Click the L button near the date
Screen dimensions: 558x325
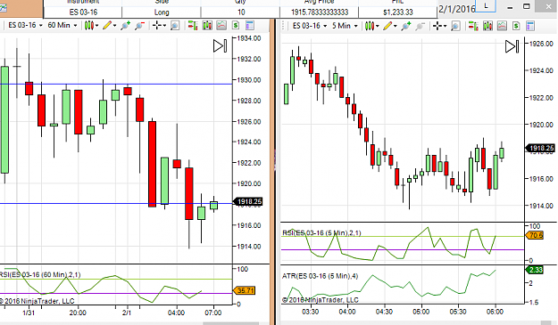486,6
